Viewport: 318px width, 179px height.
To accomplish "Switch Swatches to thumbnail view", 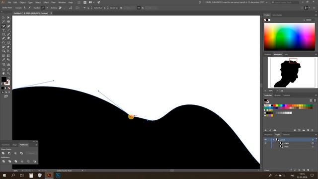I will click(315, 100).
